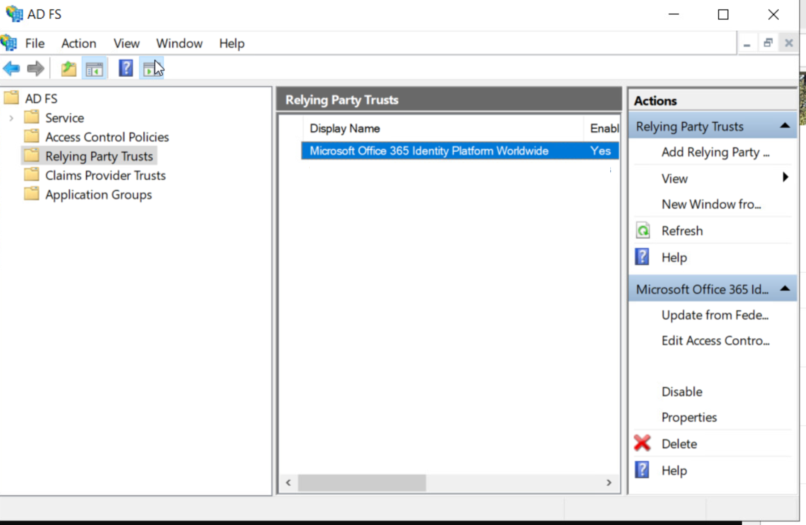
Task: Click the Back arrow toolbar icon
Action: [x=11, y=68]
